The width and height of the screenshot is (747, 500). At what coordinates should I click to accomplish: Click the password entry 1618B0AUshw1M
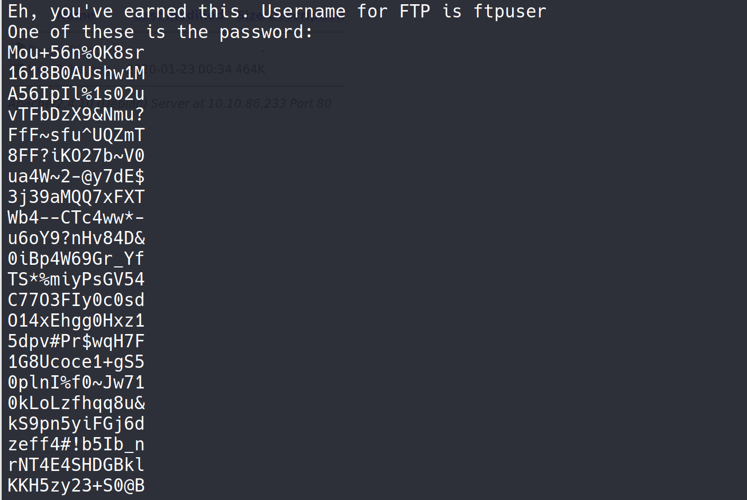point(76,73)
